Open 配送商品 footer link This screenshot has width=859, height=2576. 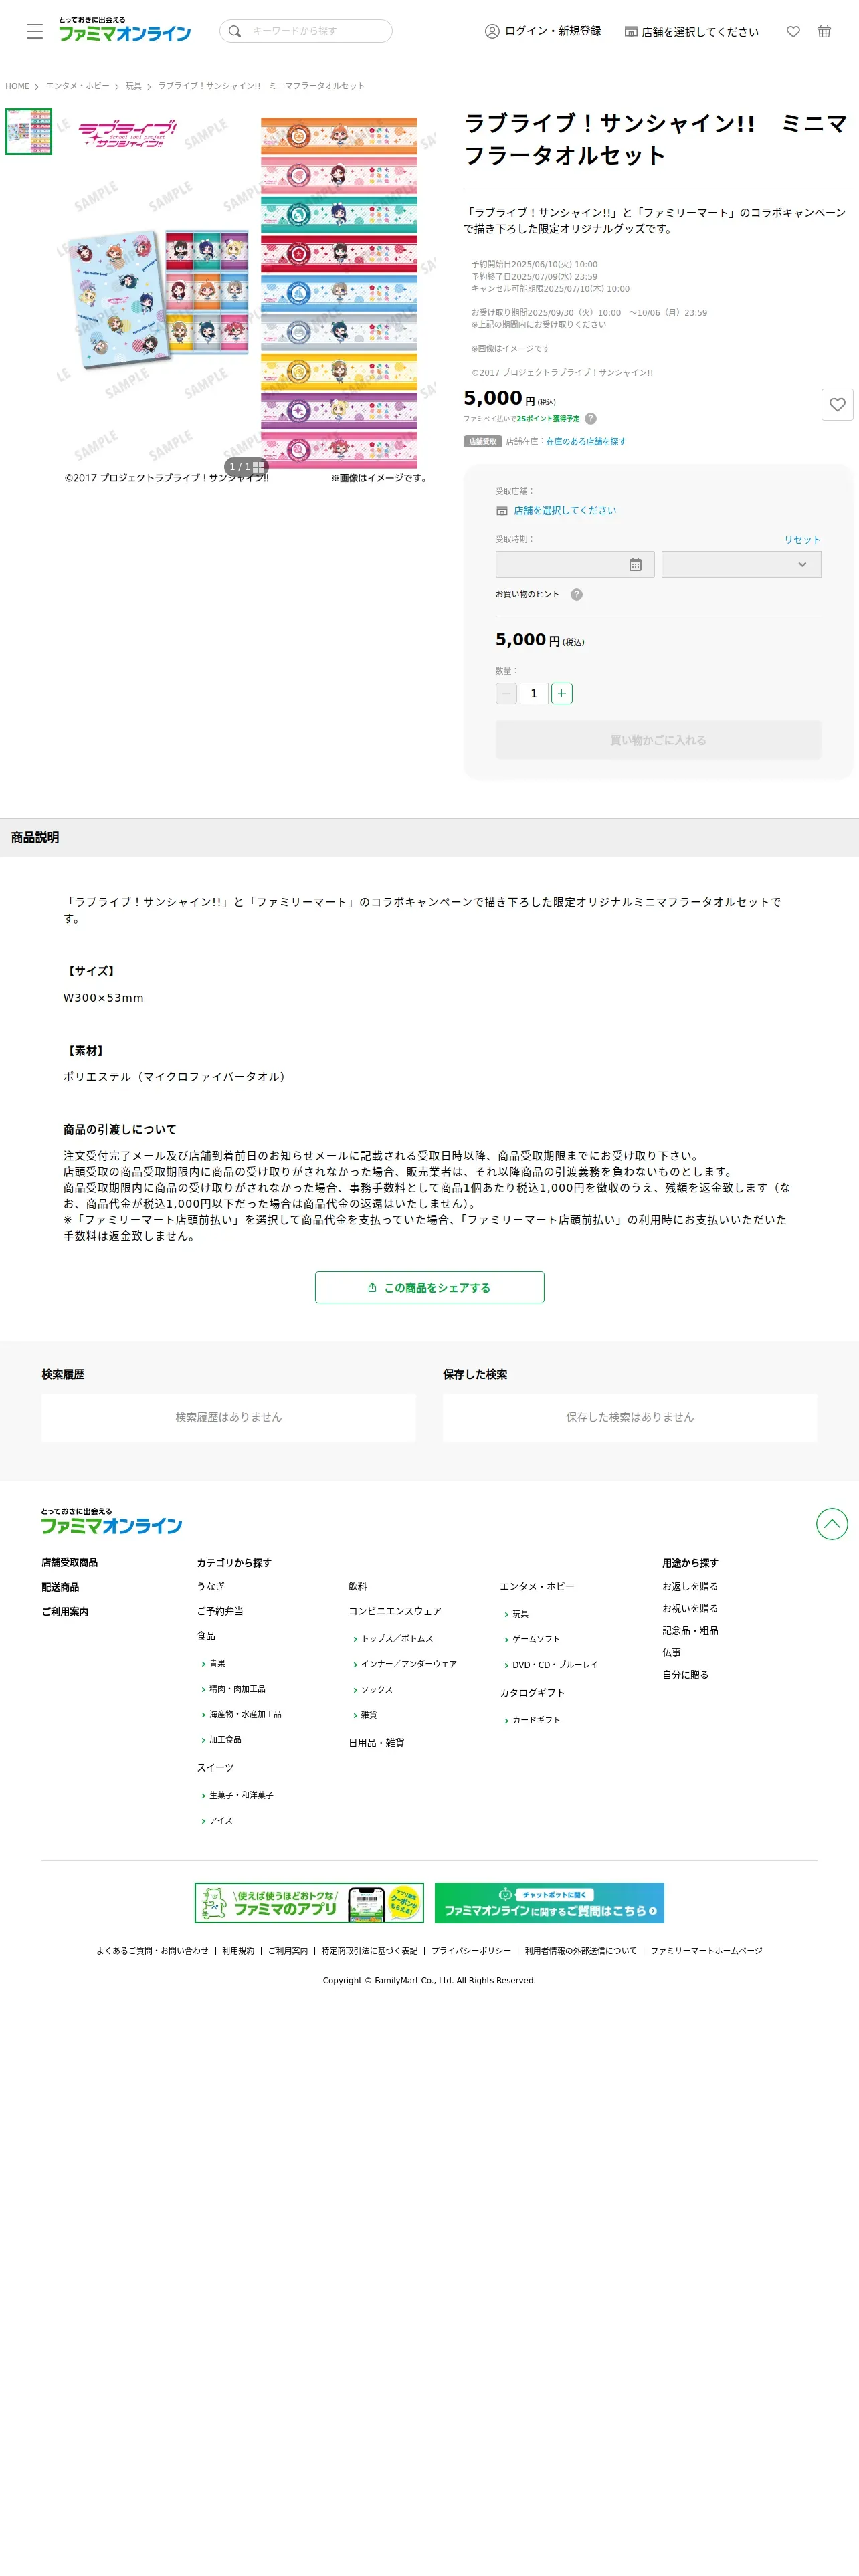(60, 1587)
